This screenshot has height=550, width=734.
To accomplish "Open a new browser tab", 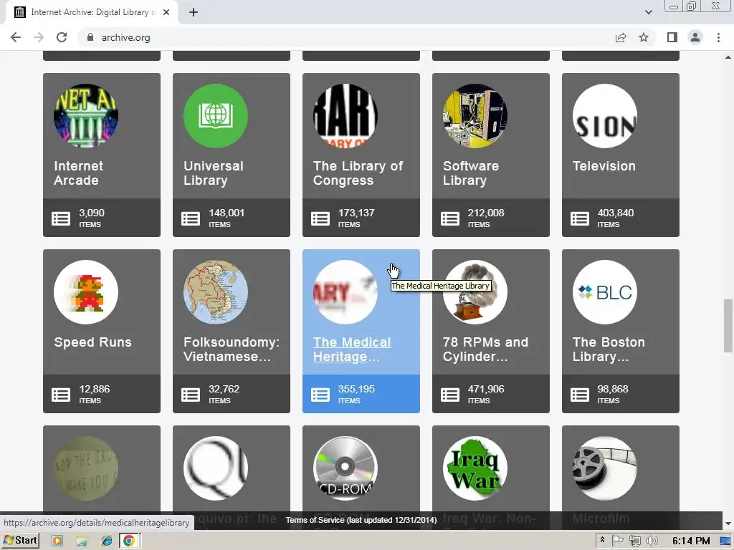I will click(194, 12).
